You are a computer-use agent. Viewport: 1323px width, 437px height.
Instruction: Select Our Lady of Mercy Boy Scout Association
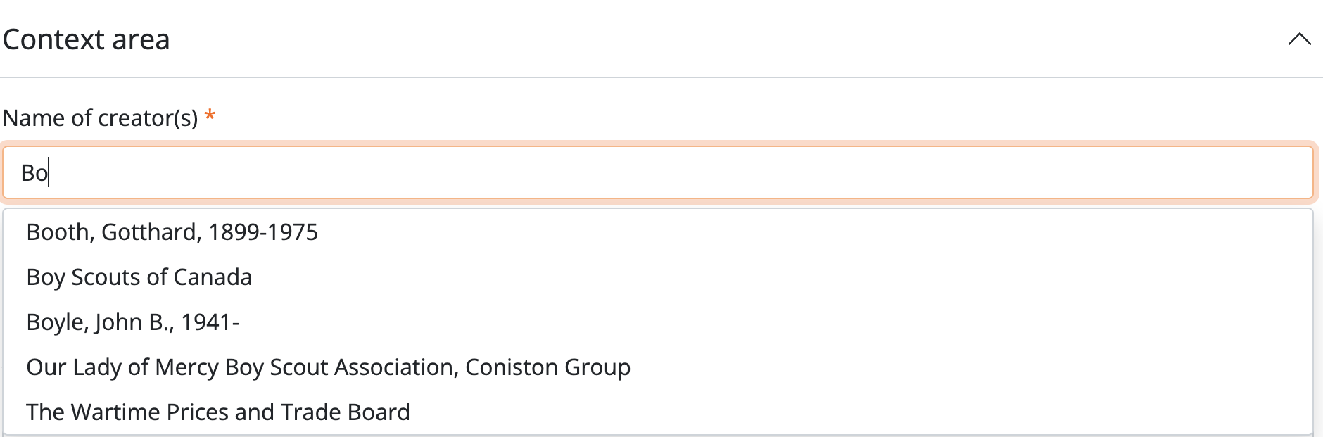(328, 367)
